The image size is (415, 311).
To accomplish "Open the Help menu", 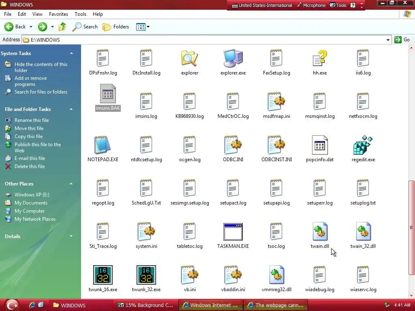I will (98, 14).
